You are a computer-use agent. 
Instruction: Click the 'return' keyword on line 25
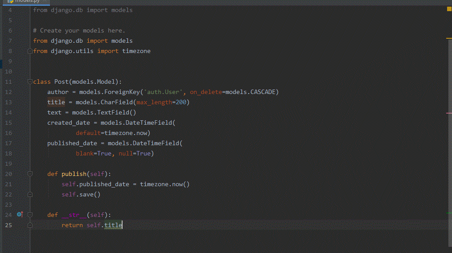click(x=72, y=225)
